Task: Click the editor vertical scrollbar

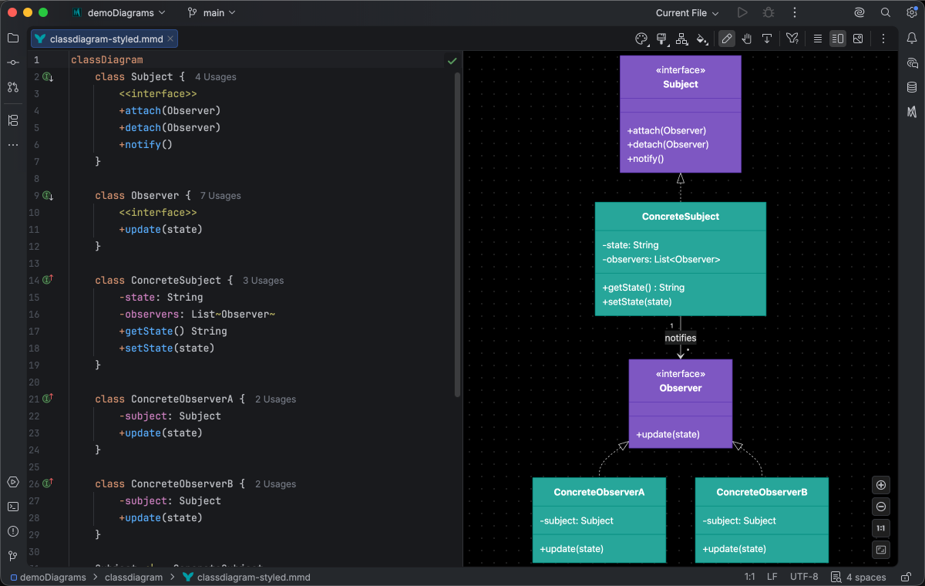Action: pyautogui.click(x=457, y=235)
